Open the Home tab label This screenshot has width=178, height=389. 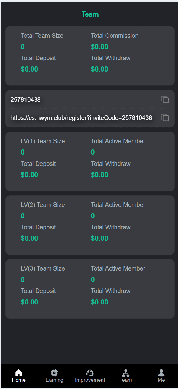[x=19, y=380]
